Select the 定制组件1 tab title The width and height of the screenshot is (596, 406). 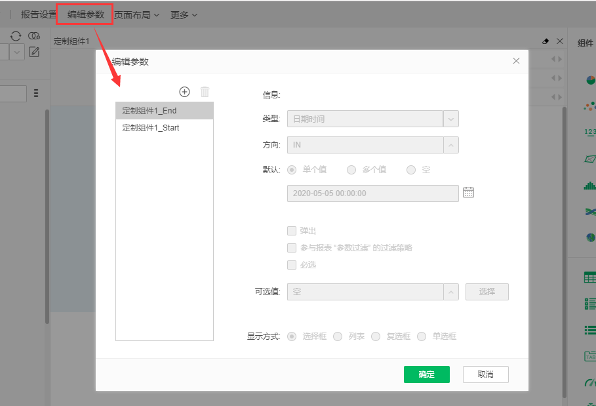point(71,41)
